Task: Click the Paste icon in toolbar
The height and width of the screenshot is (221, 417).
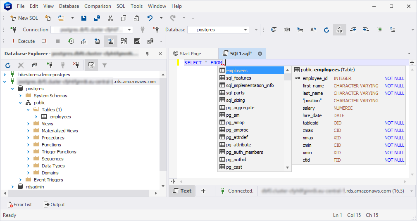Action: tap(136, 18)
